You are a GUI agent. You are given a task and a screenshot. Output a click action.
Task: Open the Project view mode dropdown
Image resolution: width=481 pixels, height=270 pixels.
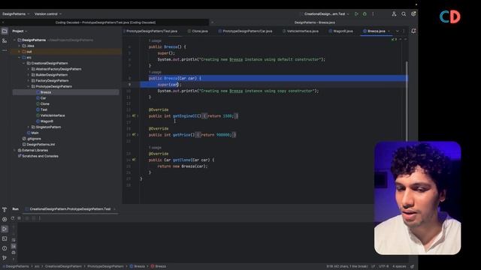(20, 31)
